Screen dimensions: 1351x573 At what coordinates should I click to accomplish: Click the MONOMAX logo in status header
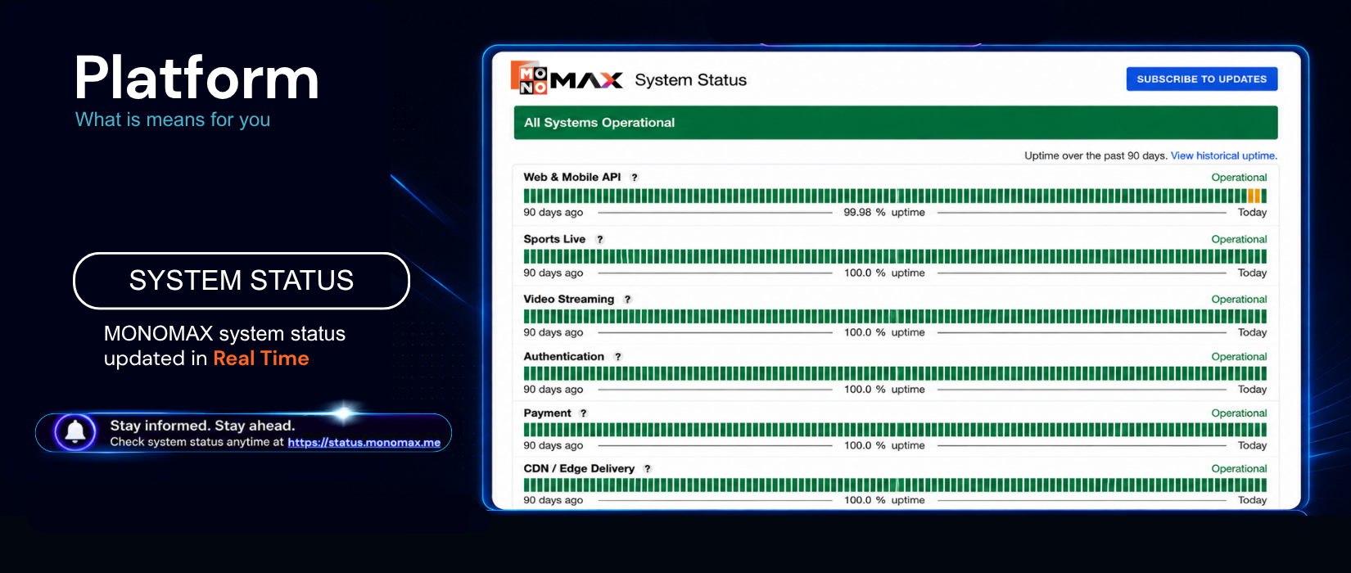point(566,79)
